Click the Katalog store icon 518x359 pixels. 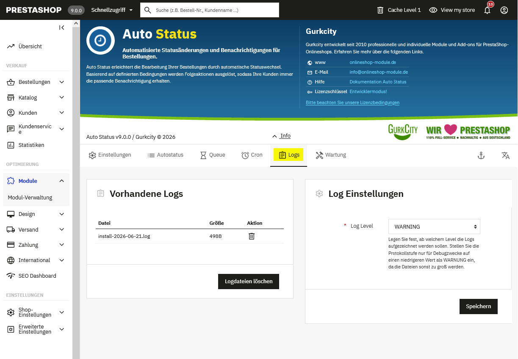[11, 97]
